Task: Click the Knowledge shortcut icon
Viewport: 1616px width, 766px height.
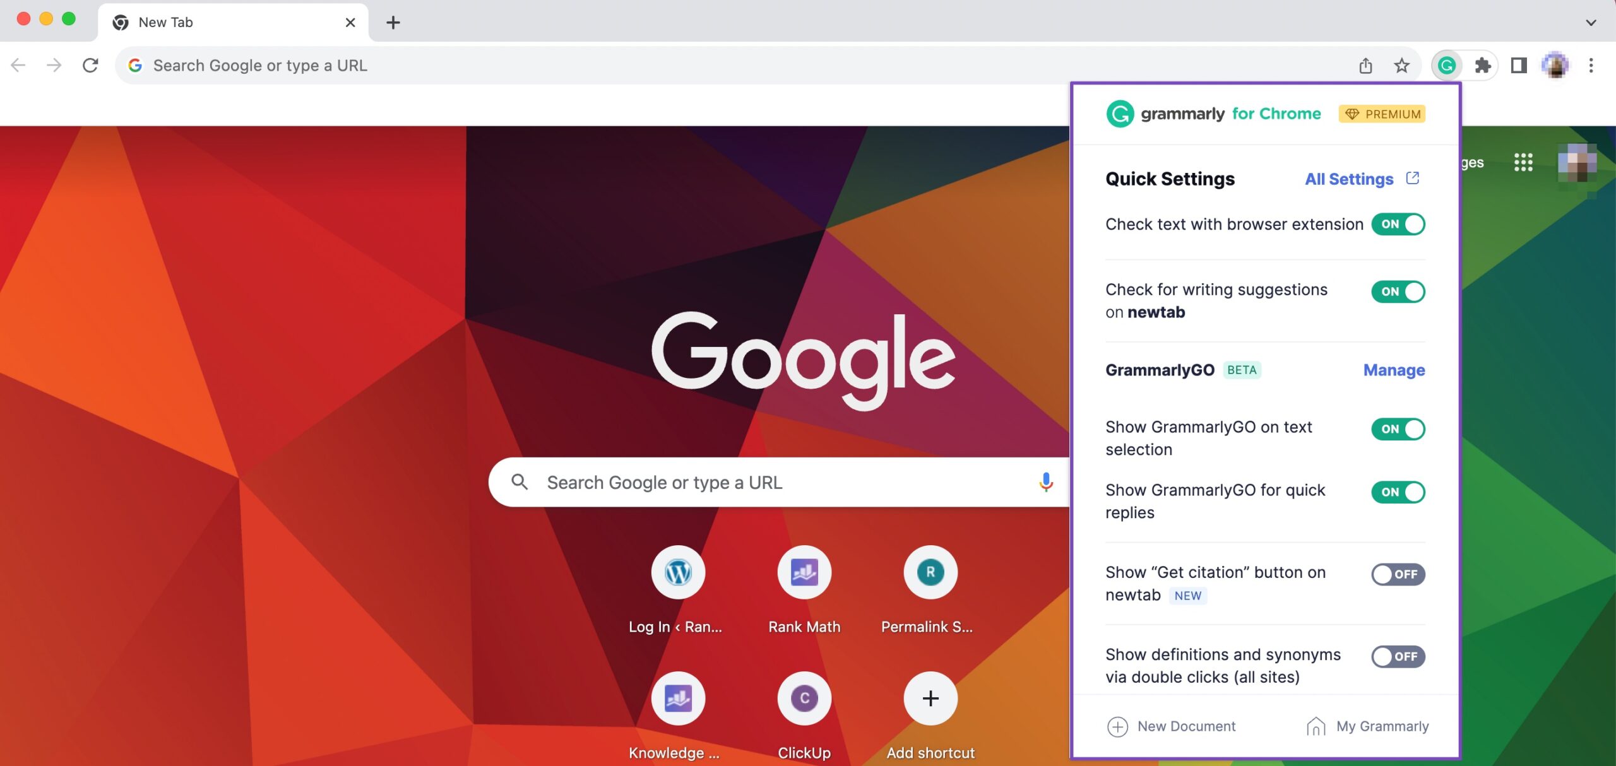Action: click(677, 697)
